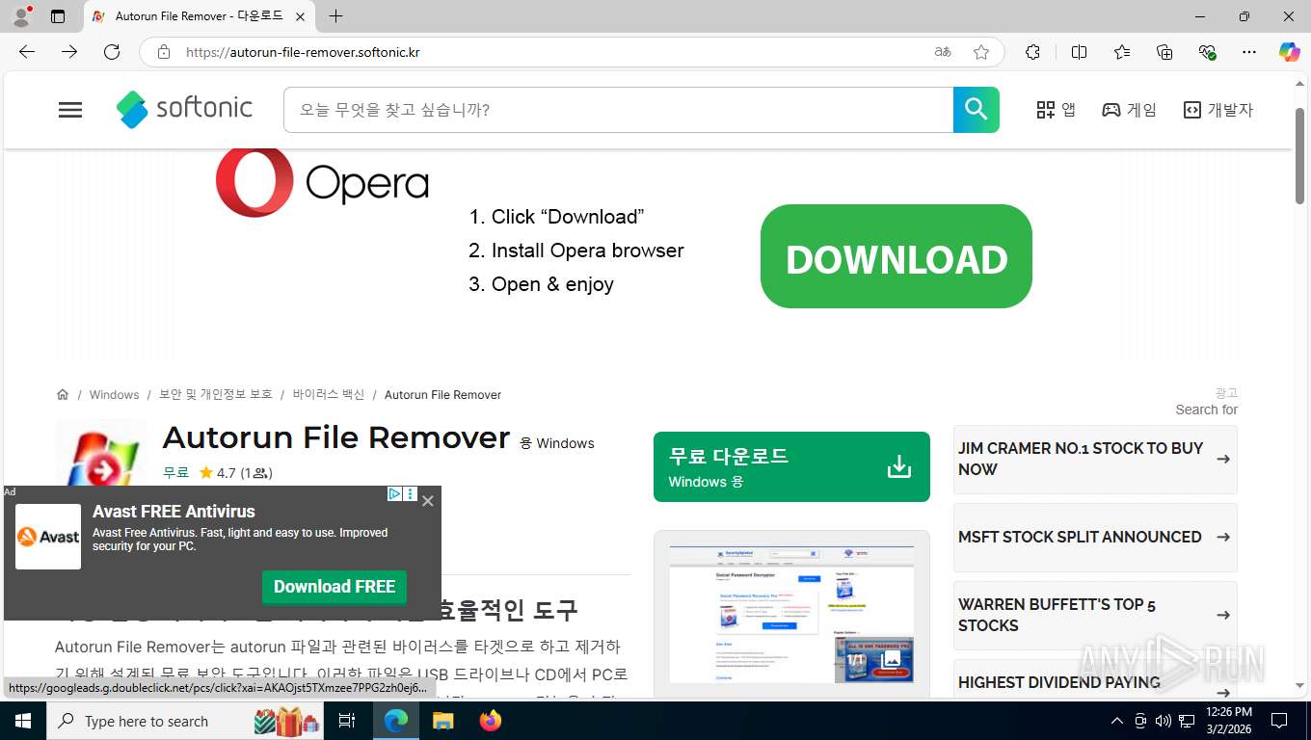The image size is (1311, 740).
Task: Open Softonic hamburger menu
Action: [70, 110]
